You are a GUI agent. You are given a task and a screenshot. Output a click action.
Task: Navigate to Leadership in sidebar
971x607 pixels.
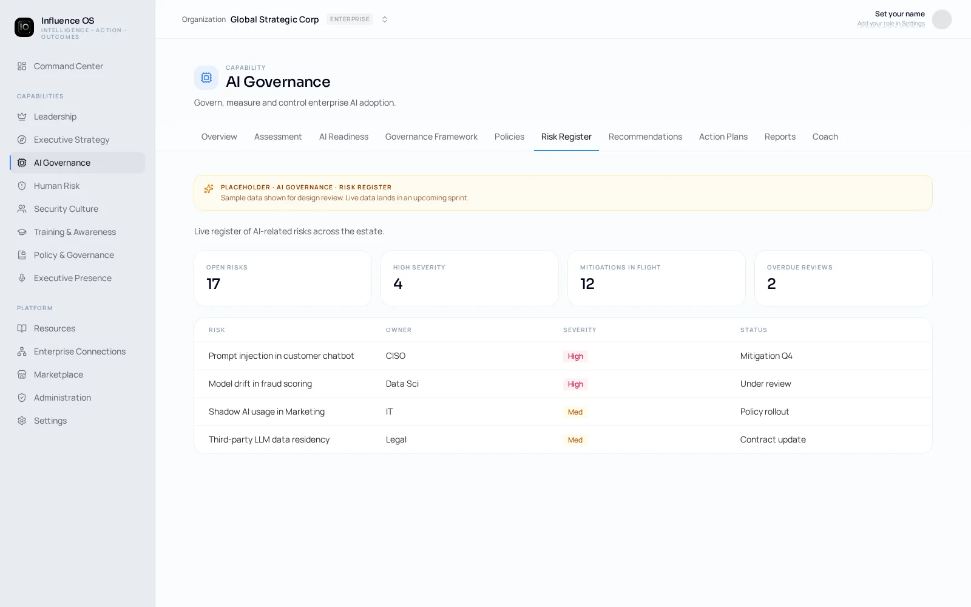pos(78,117)
